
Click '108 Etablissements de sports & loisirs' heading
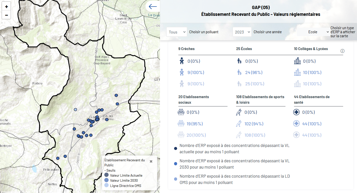tap(260, 100)
